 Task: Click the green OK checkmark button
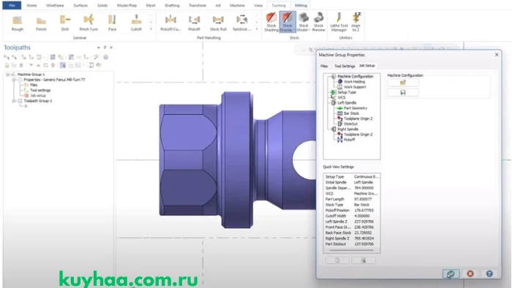tap(451, 273)
